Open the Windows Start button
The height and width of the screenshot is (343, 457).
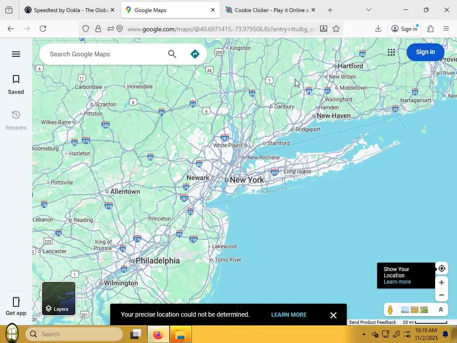[x=11, y=334]
